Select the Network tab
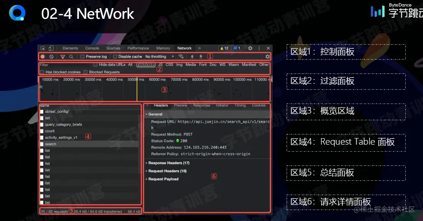Viewport: 423px width, 221px height. pyautogui.click(x=184, y=48)
